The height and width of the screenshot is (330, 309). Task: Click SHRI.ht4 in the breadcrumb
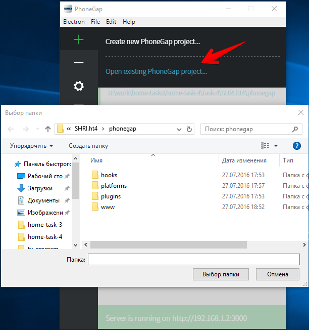pyautogui.click(x=86, y=129)
